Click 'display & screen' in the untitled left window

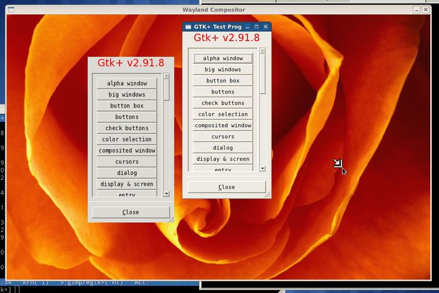click(x=127, y=184)
